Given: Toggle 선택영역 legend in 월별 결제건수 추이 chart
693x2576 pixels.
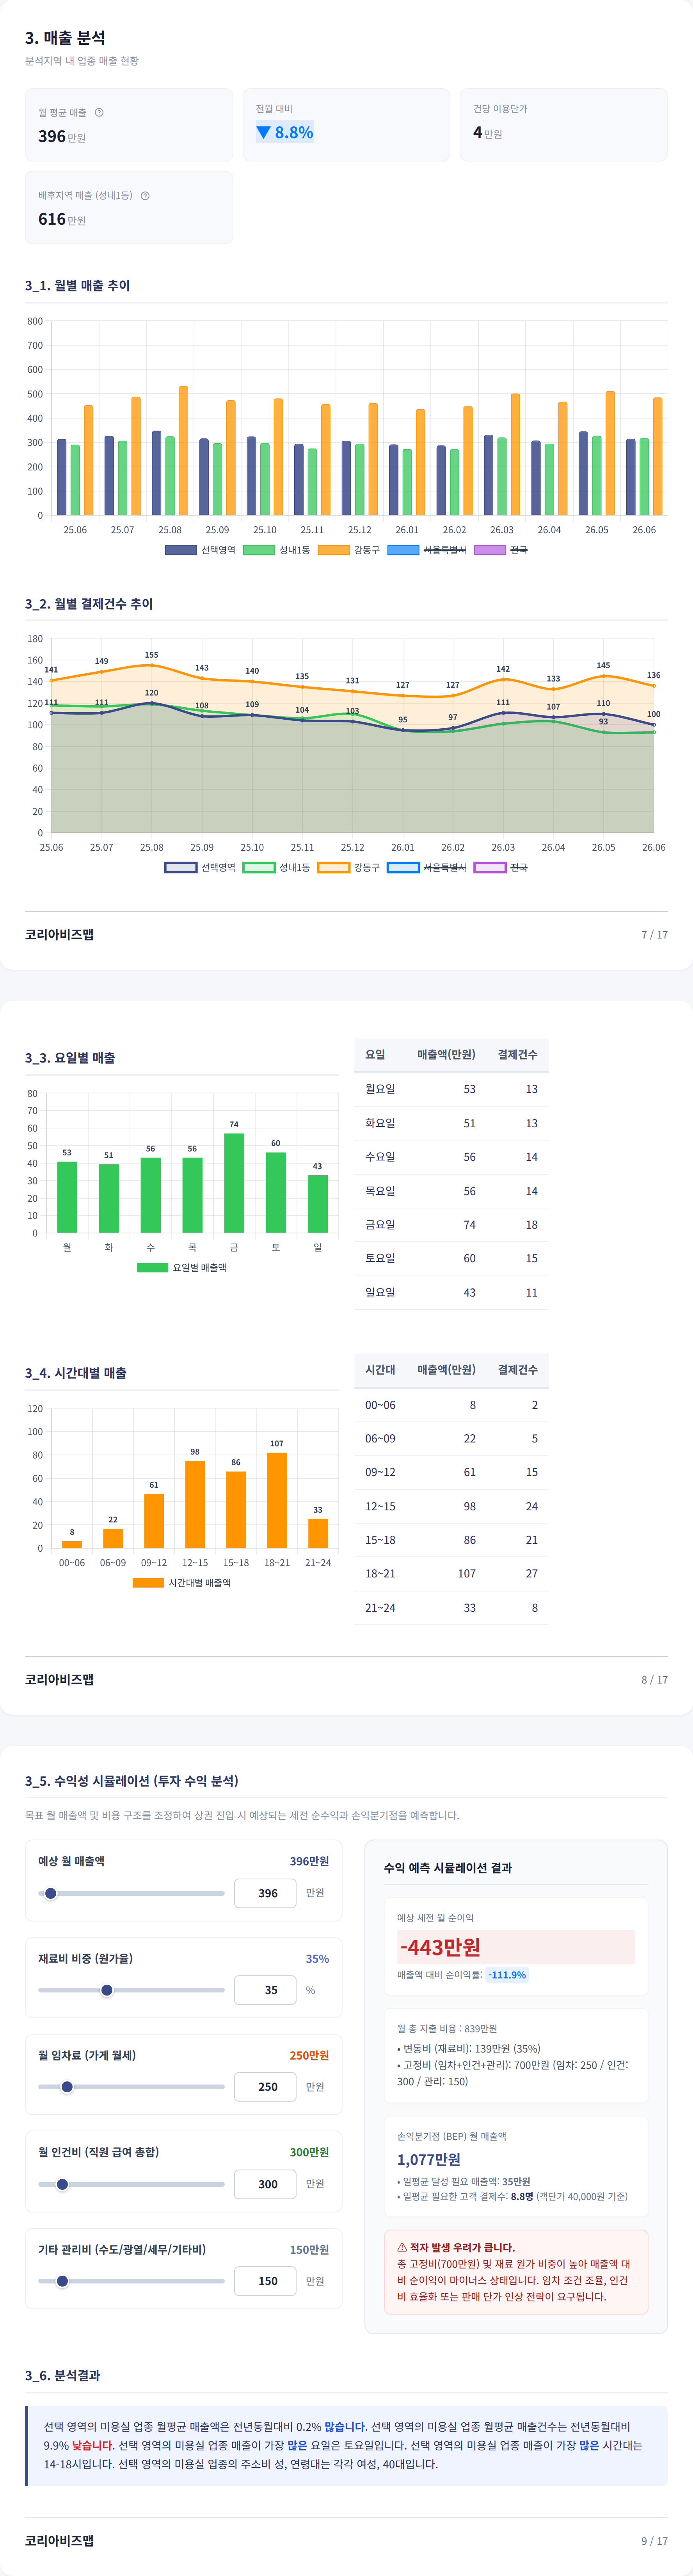Looking at the screenshot, I should pyautogui.click(x=200, y=867).
